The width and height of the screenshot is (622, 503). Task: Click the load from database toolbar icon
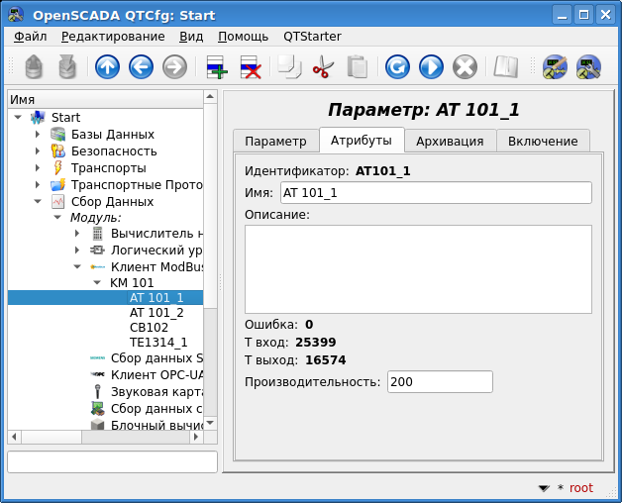[x=35, y=67]
